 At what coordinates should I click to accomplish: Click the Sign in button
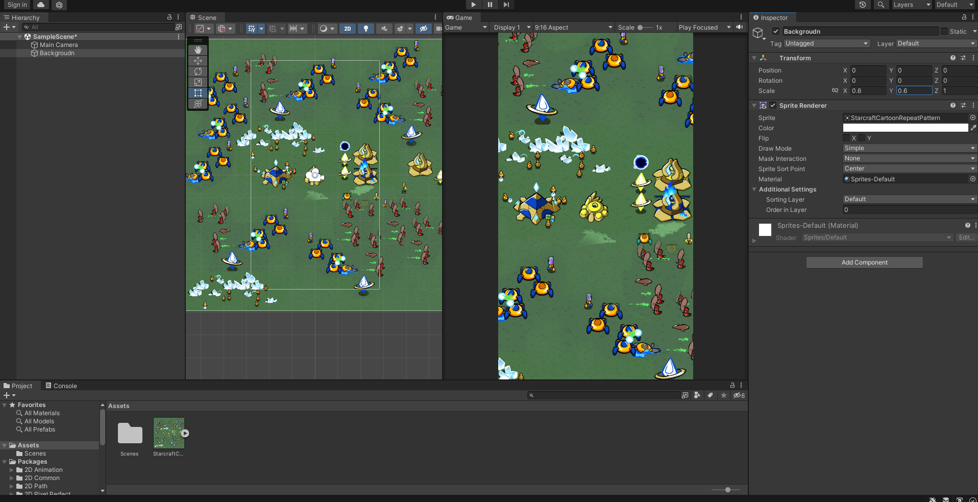coord(17,5)
